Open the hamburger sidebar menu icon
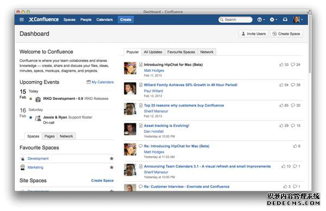 (22, 20)
